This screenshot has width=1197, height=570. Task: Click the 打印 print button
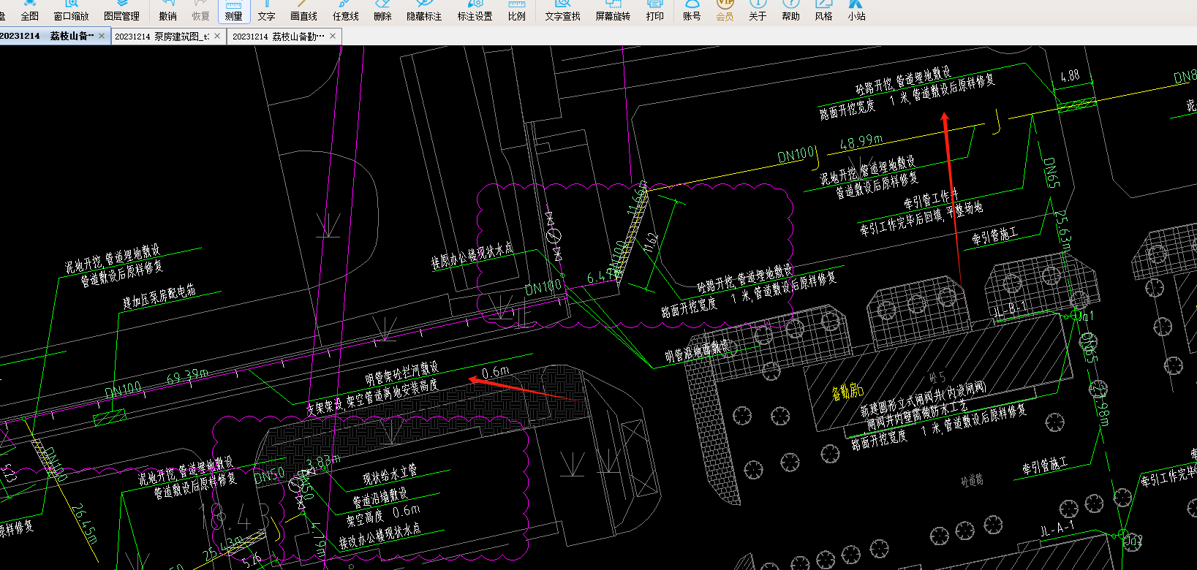coord(655,11)
